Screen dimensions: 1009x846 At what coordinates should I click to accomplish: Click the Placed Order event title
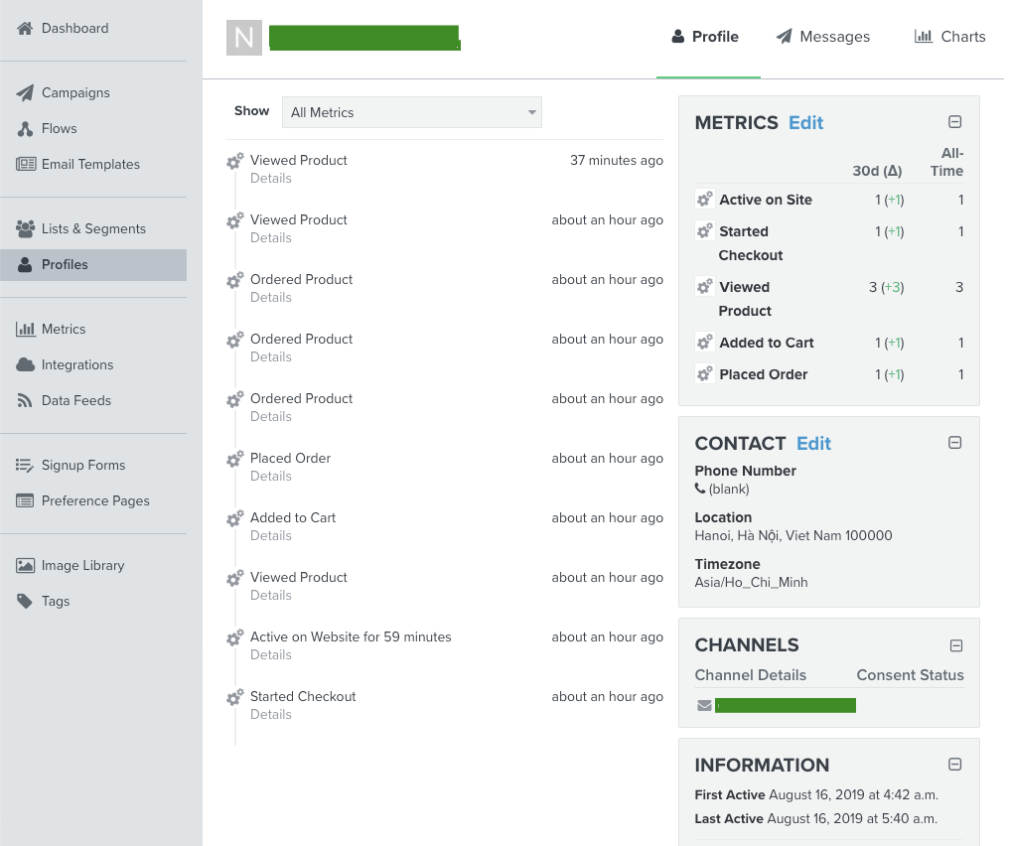point(290,458)
